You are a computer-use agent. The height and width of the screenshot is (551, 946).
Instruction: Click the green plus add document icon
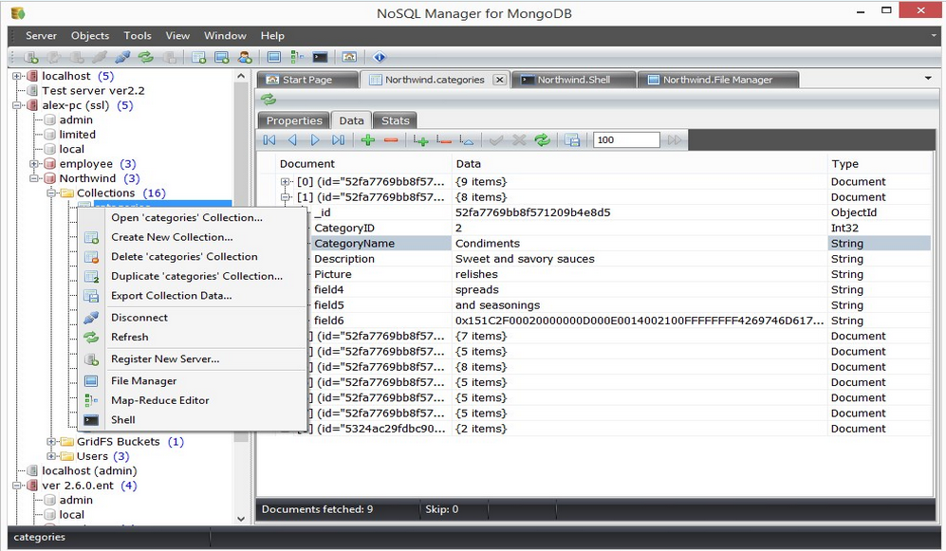point(367,140)
